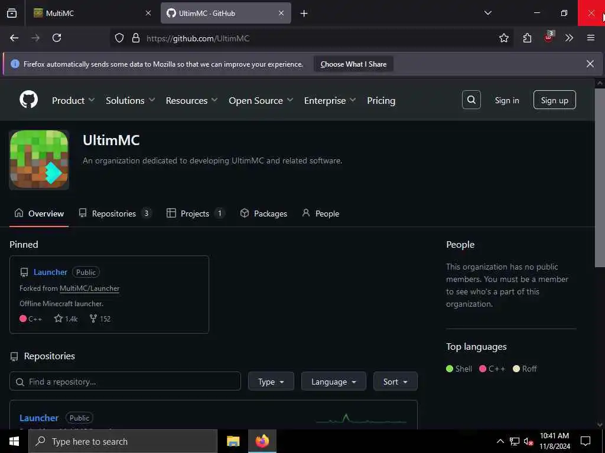Click the Firefox taskbar icon
This screenshot has width=605, height=453.
point(262,441)
